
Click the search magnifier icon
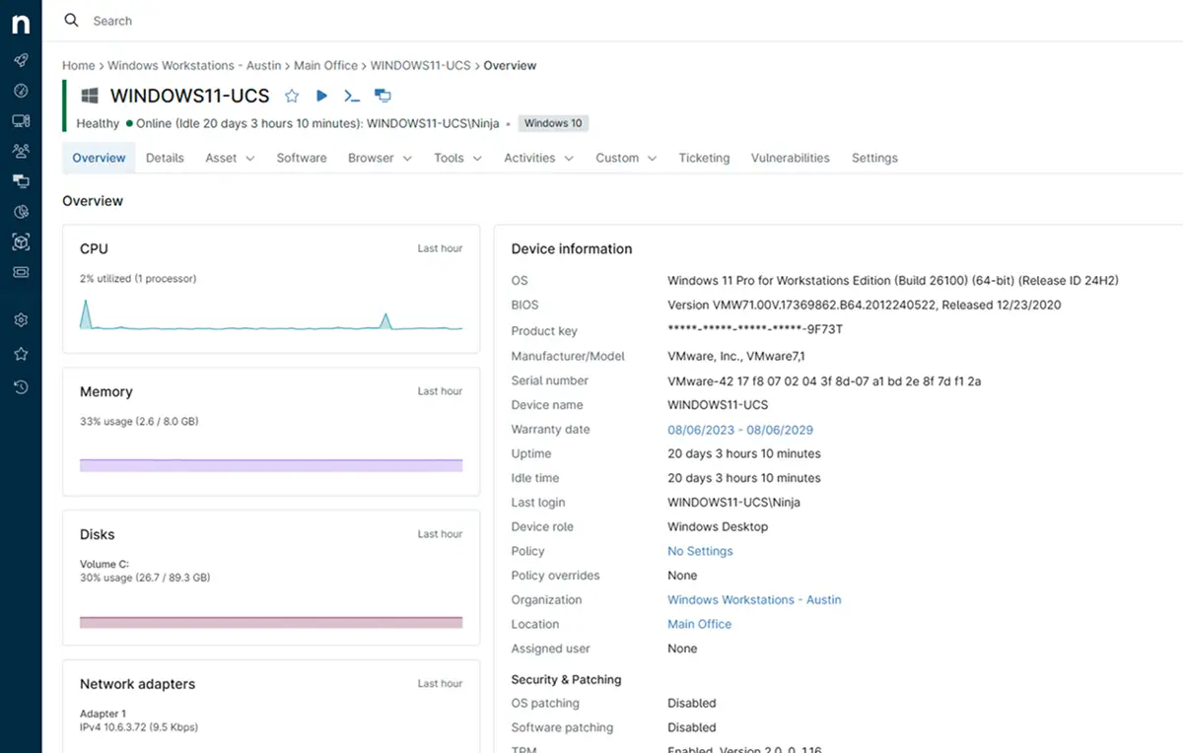[x=71, y=20]
